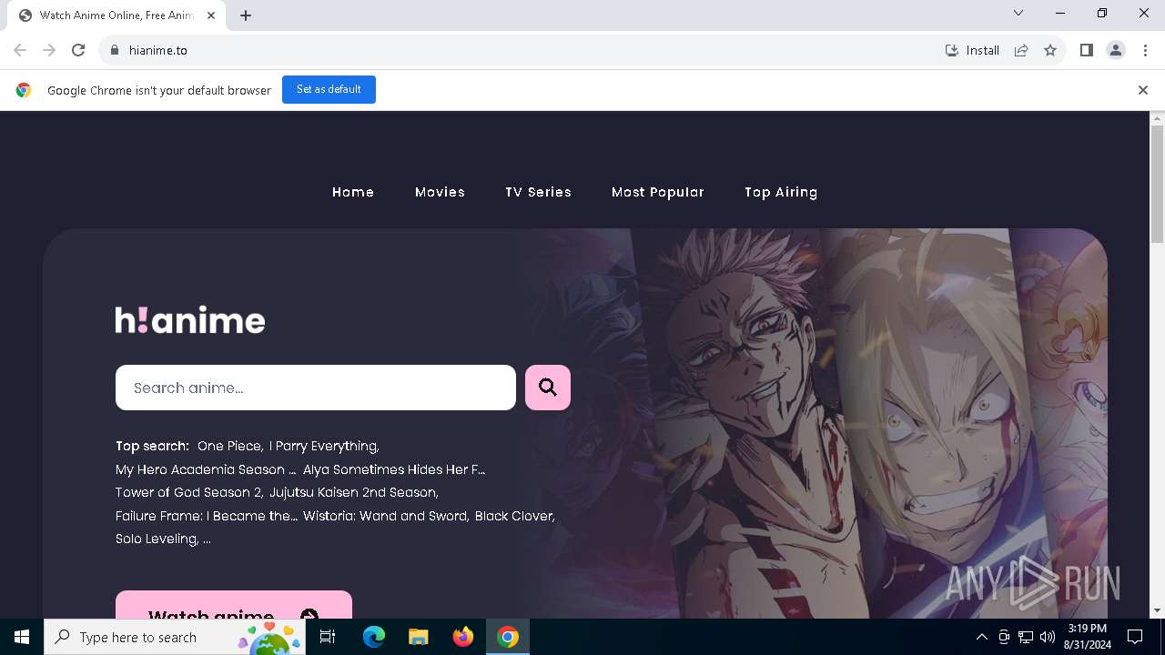Open the TV Series navigation item
This screenshot has height=655, width=1165.
pyautogui.click(x=538, y=192)
